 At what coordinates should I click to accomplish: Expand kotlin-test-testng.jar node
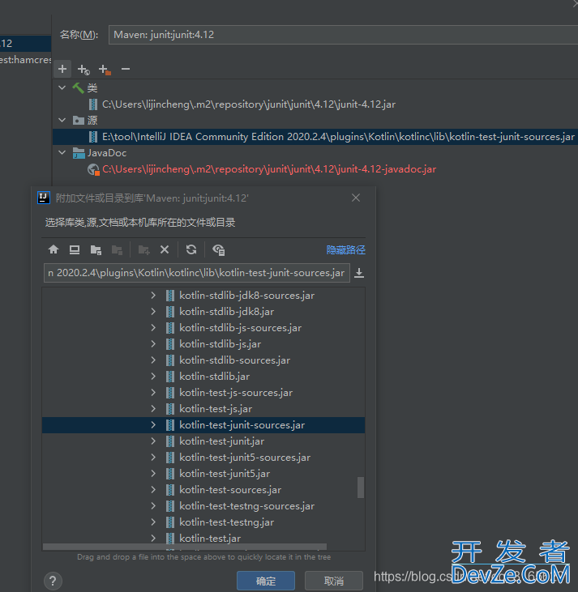[x=153, y=522]
